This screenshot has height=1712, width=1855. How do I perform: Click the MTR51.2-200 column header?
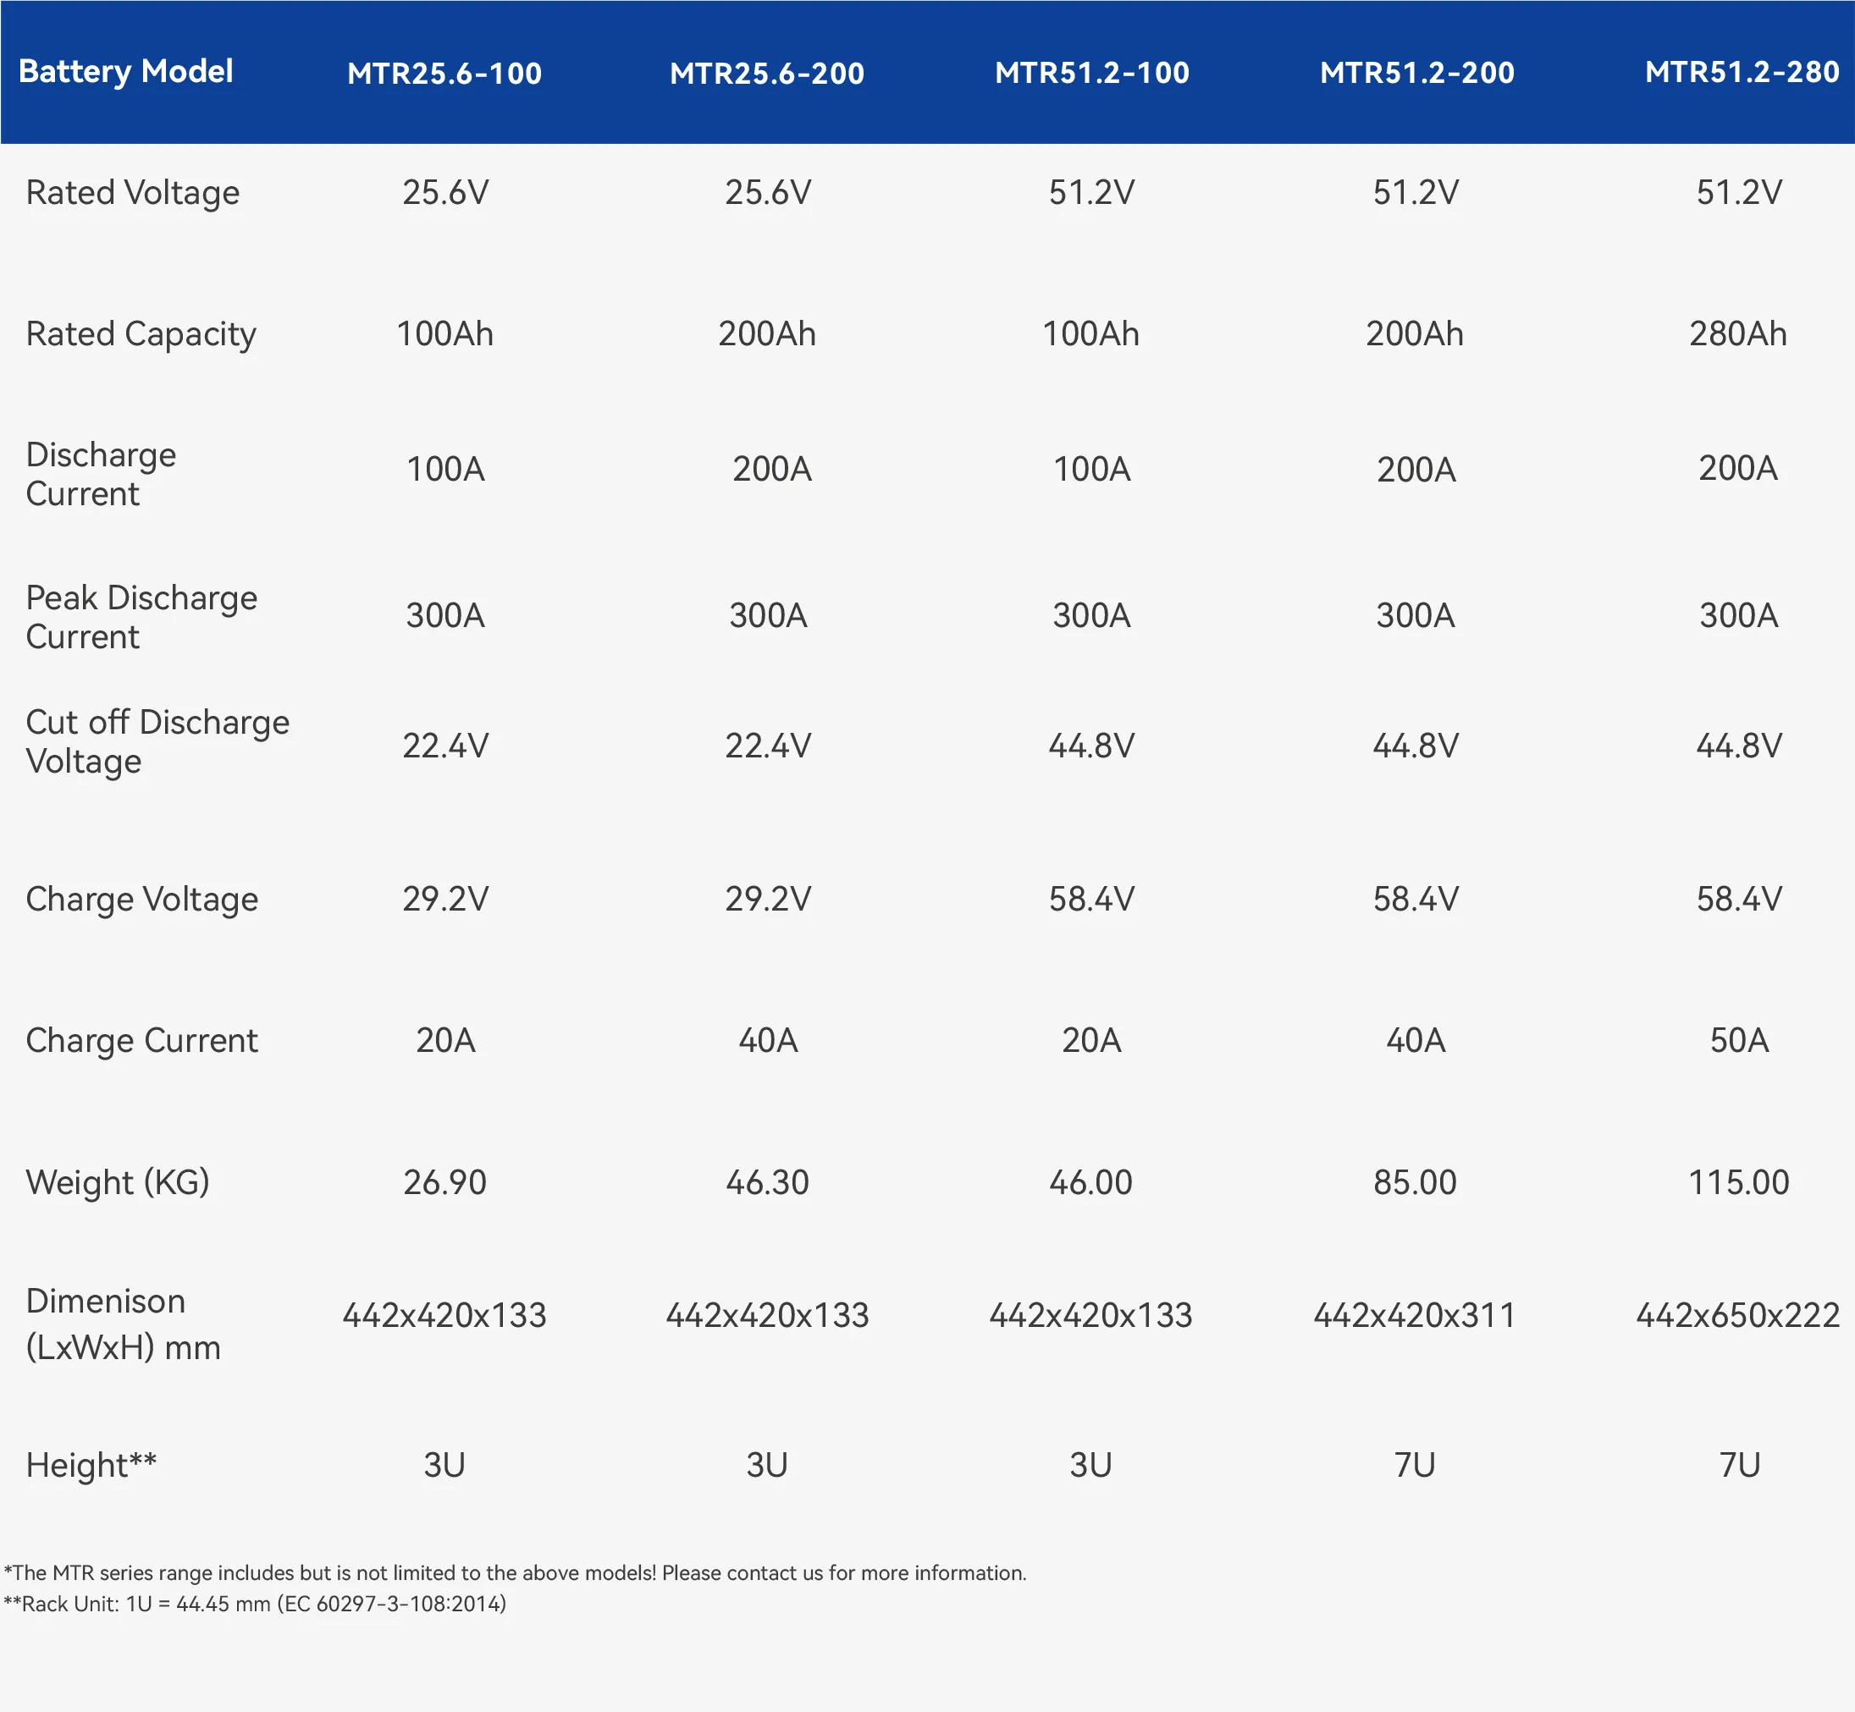[1416, 72]
